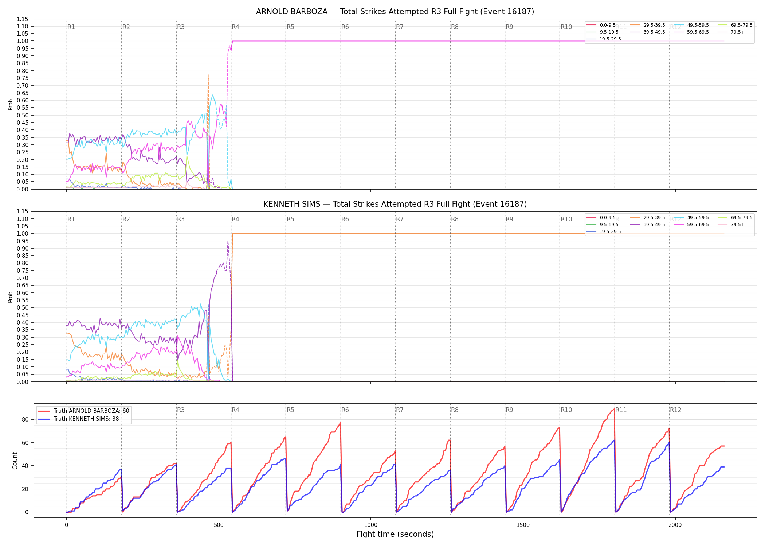Click the 40 tick on Count axis
Image resolution: width=765 pixels, height=547 pixels.
tap(25, 466)
